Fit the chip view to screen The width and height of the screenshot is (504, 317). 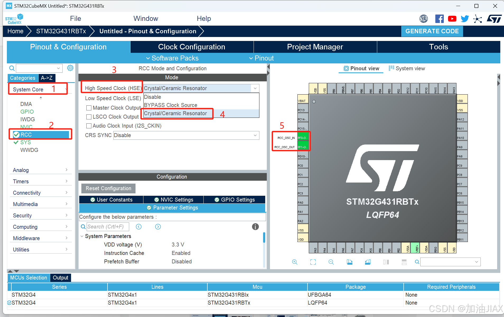313,262
